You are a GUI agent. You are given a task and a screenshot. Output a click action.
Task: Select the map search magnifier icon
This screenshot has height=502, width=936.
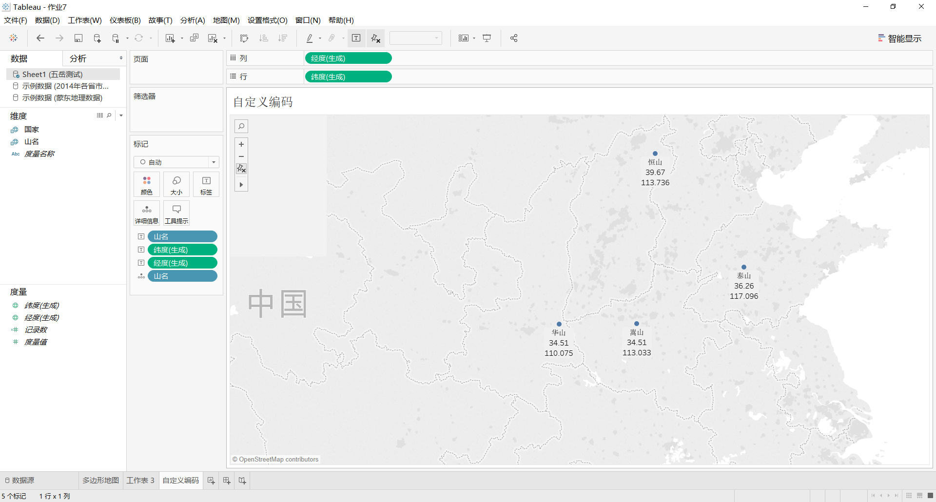pyautogui.click(x=241, y=126)
